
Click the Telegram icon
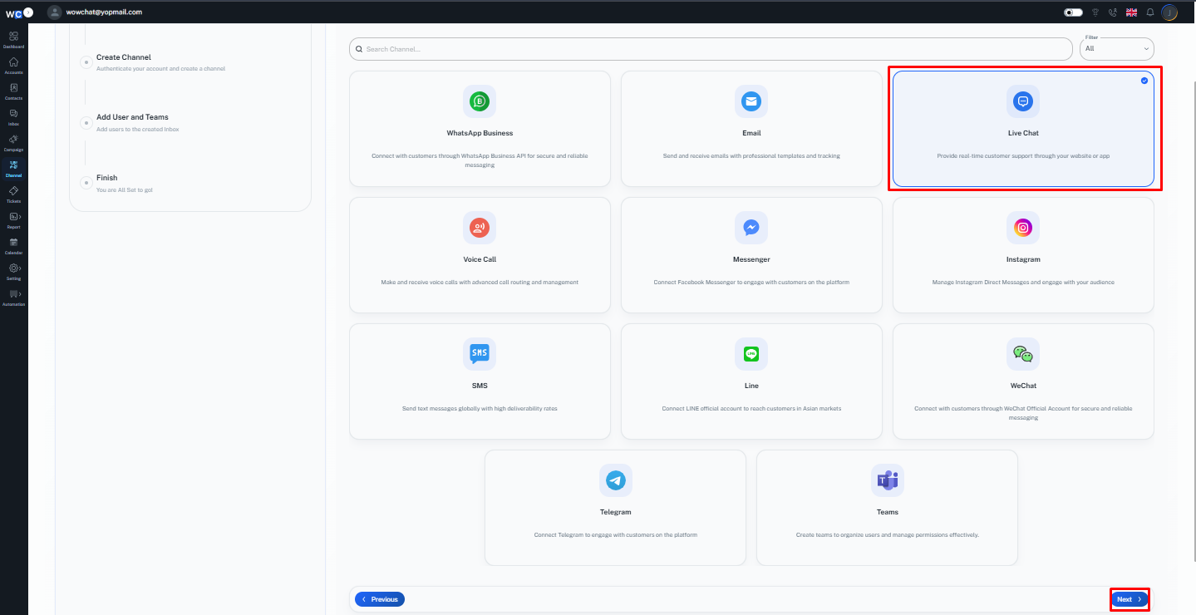pos(616,480)
